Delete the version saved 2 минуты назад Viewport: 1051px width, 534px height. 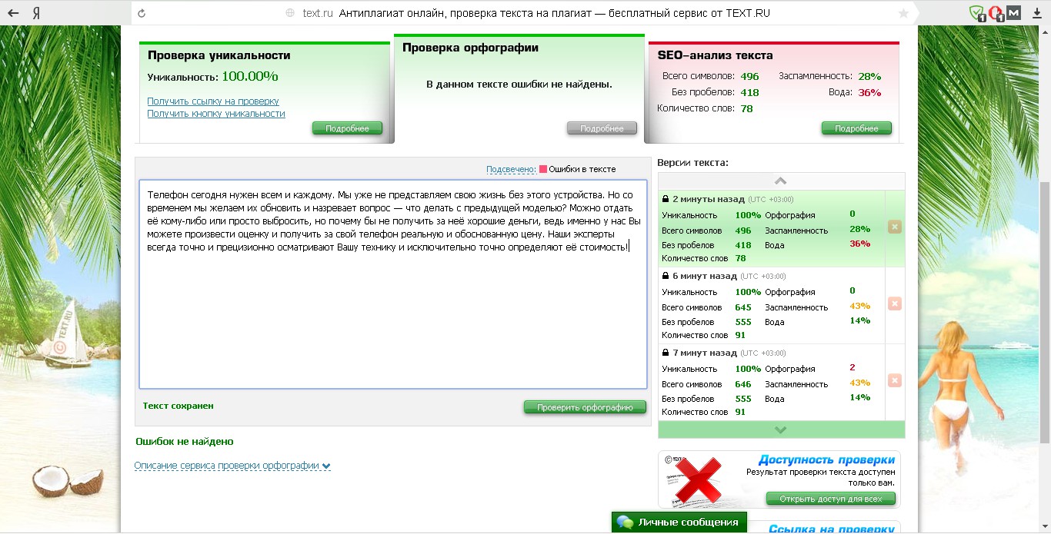pyautogui.click(x=895, y=227)
